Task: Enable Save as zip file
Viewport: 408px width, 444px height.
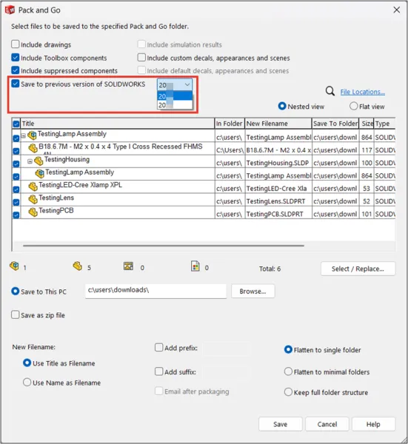Action: tap(16, 314)
